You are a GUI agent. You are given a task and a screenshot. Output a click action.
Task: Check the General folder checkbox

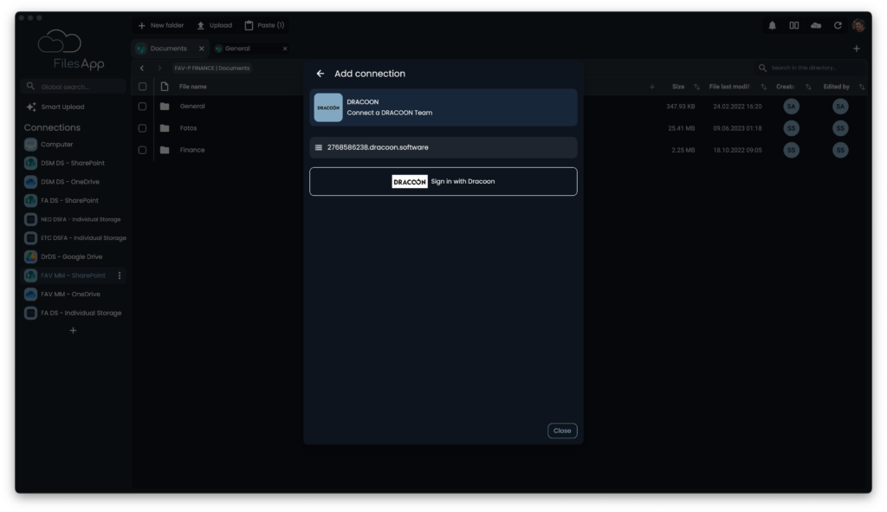click(x=143, y=107)
